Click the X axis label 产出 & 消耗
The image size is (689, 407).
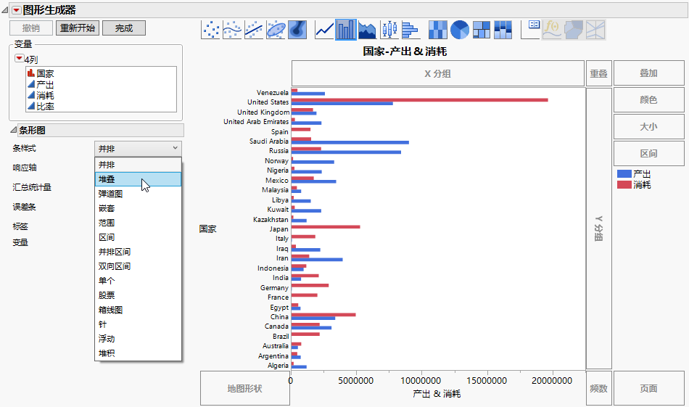[437, 394]
